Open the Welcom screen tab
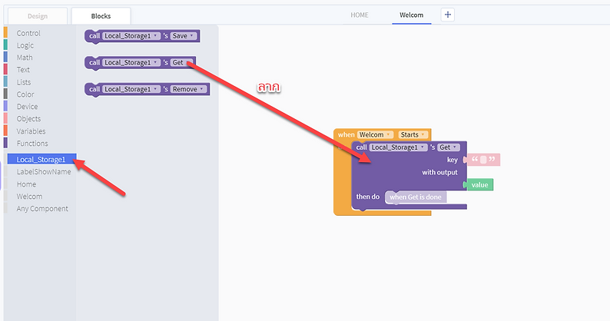610x321 pixels. pos(412,15)
